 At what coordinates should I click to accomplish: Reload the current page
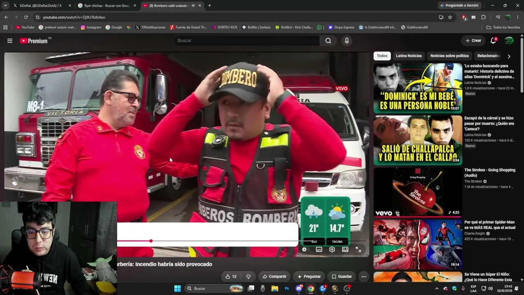pos(26,17)
